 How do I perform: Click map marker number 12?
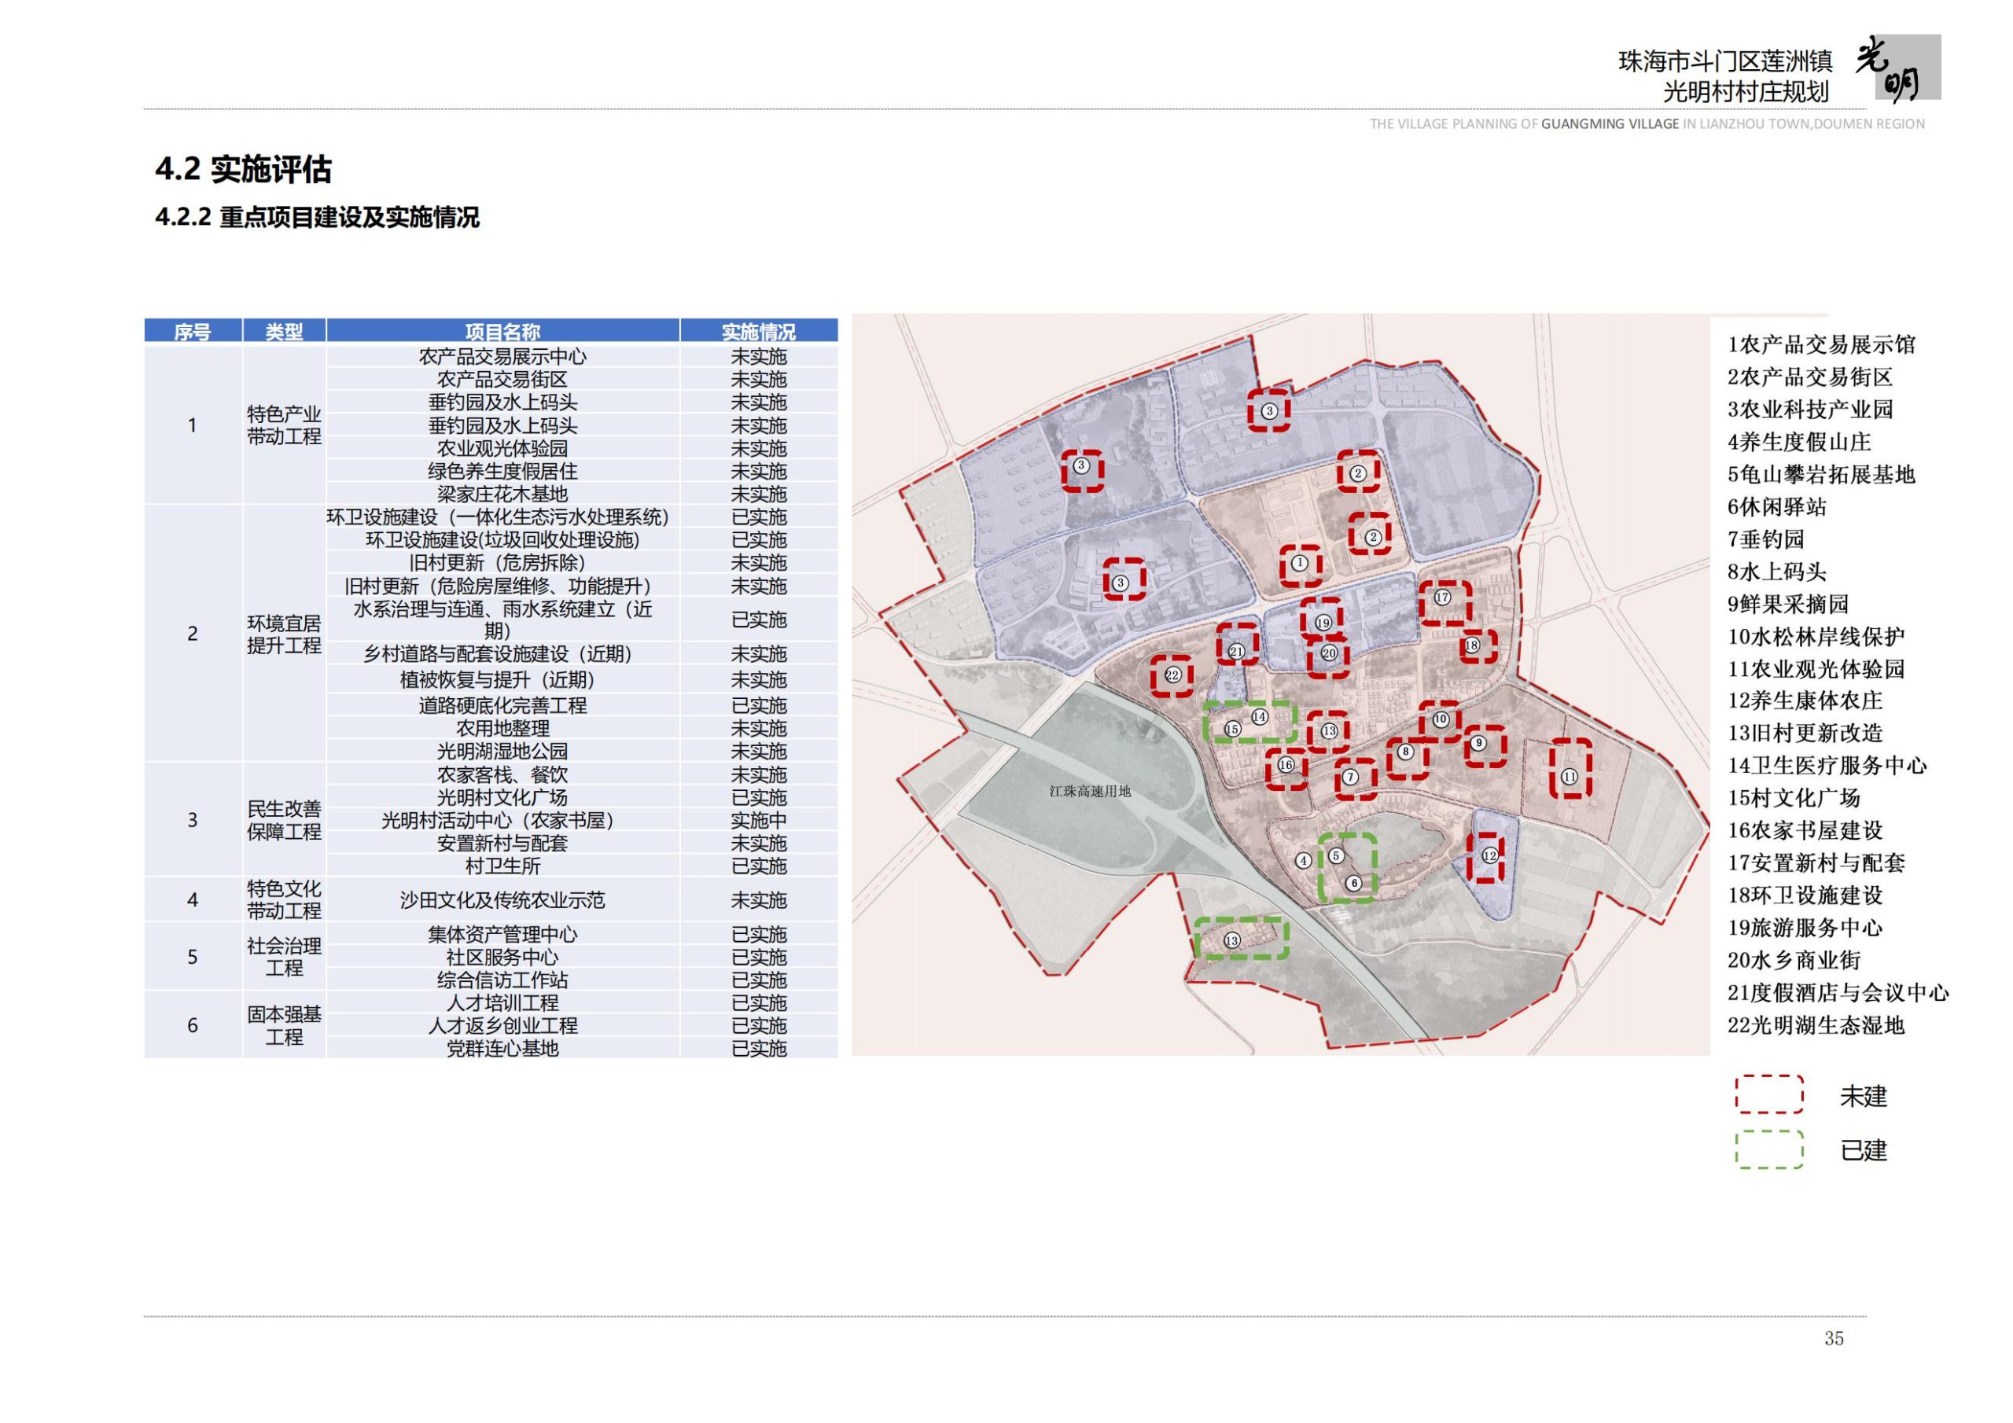[x=1489, y=855]
